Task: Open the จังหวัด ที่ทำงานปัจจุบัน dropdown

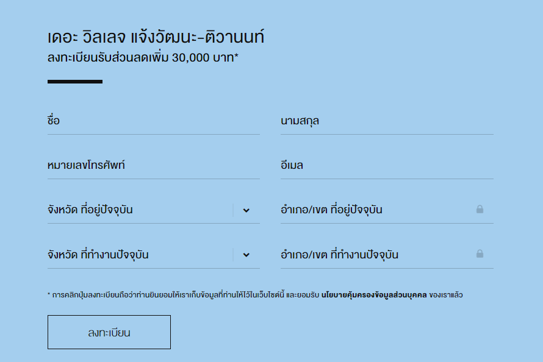Action: coord(153,255)
